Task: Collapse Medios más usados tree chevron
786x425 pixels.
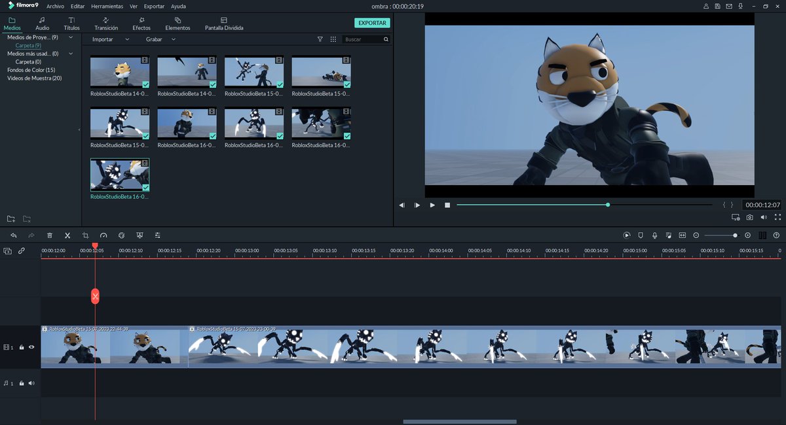Action: click(x=71, y=54)
